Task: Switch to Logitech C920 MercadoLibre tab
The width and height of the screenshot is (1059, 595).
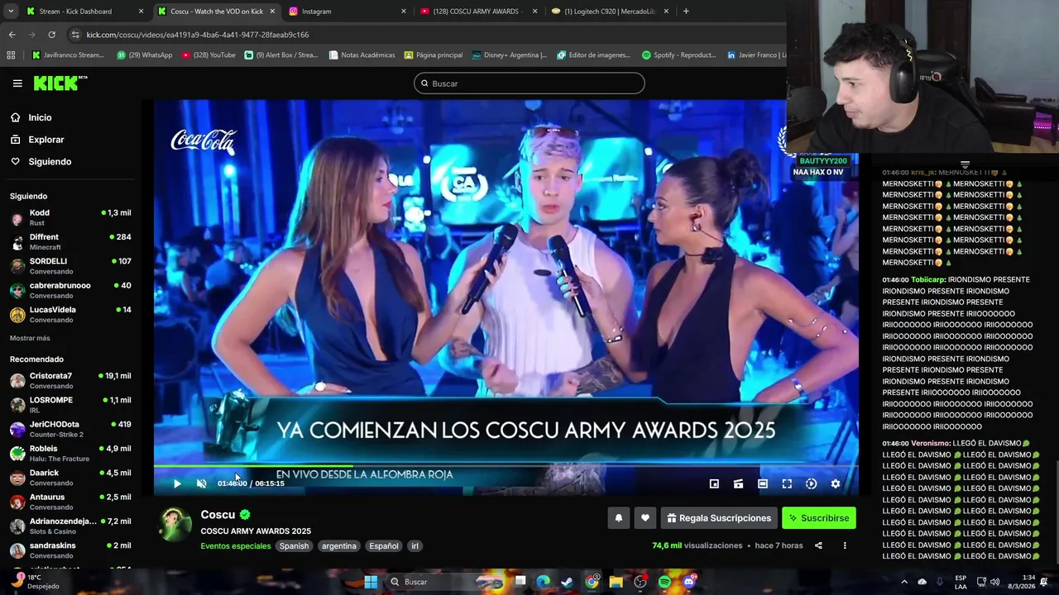Action: [x=610, y=12]
